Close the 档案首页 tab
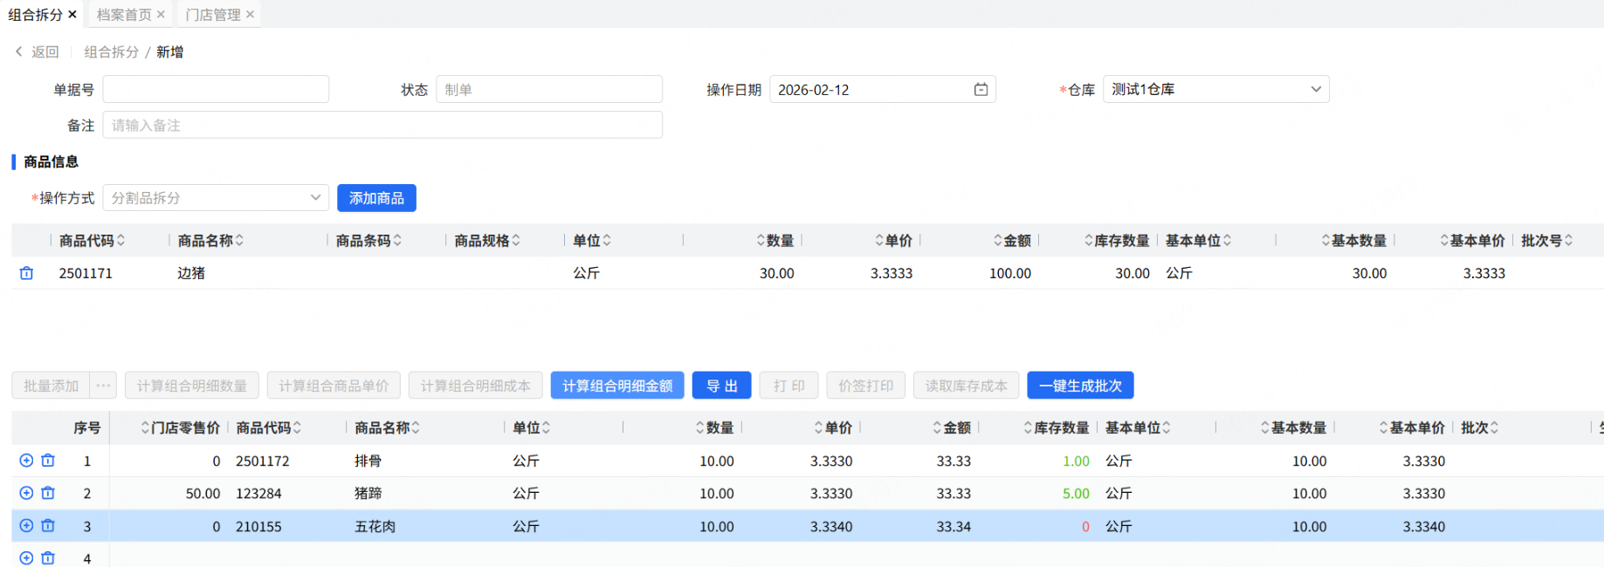1604x567 pixels. 161,15
